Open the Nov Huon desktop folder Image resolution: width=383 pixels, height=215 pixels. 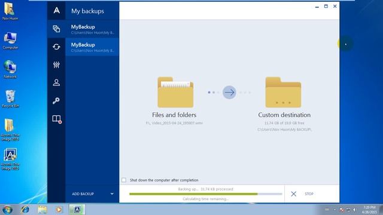pyautogui.click(x=10, y=11)
